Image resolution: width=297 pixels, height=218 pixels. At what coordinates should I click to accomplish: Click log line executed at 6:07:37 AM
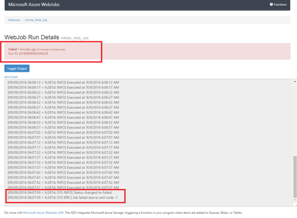(x=63, y=167)
